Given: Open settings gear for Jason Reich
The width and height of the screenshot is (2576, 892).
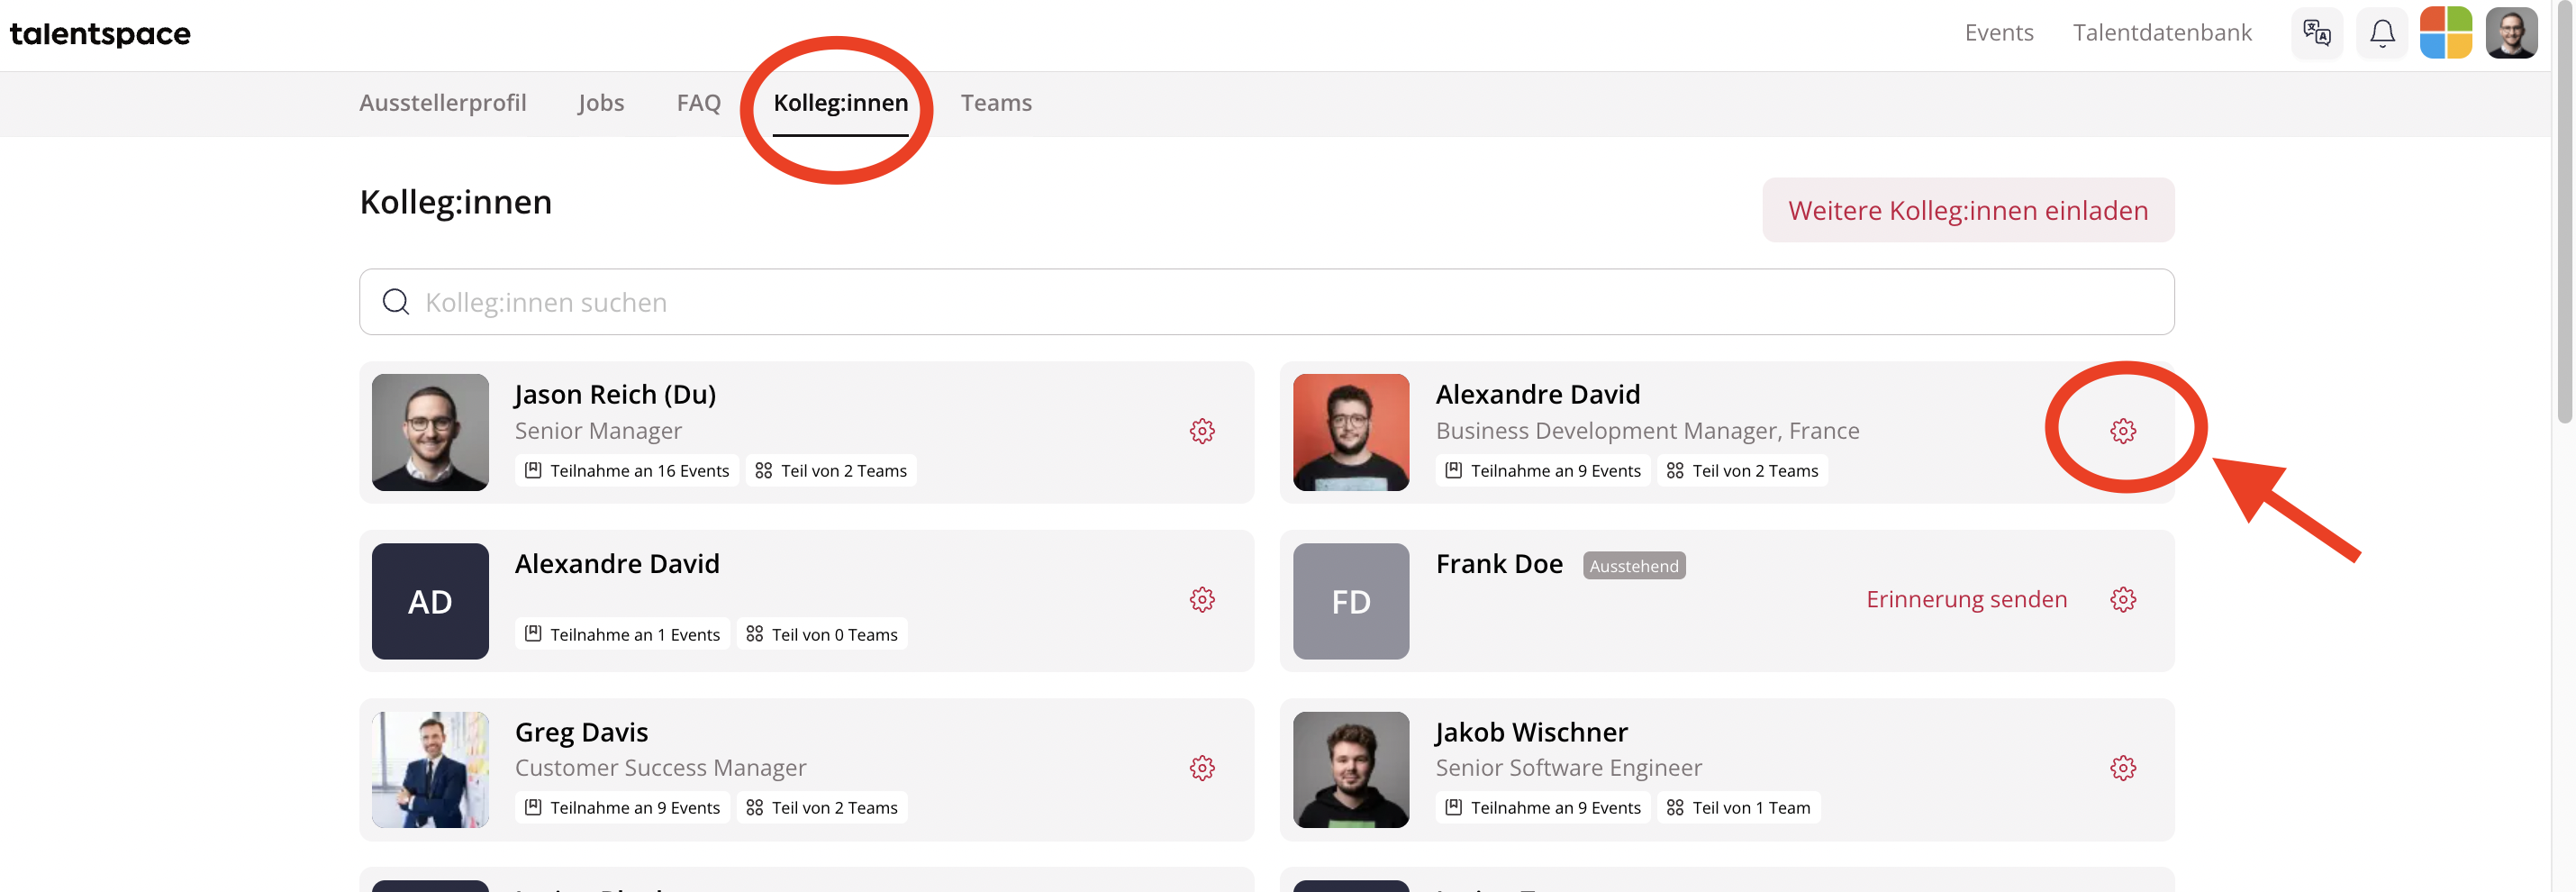Looking at the screenshot, I should point(1202,431).
